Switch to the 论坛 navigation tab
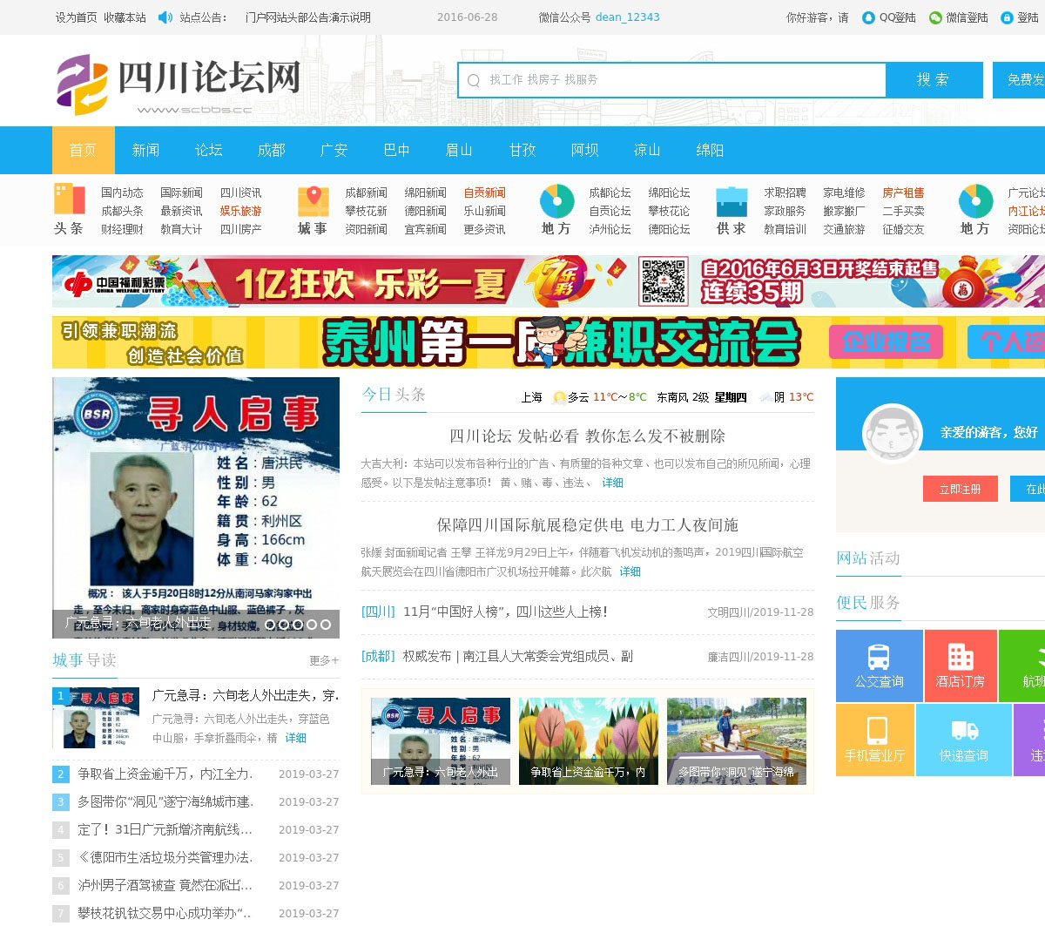 [208, 151]
